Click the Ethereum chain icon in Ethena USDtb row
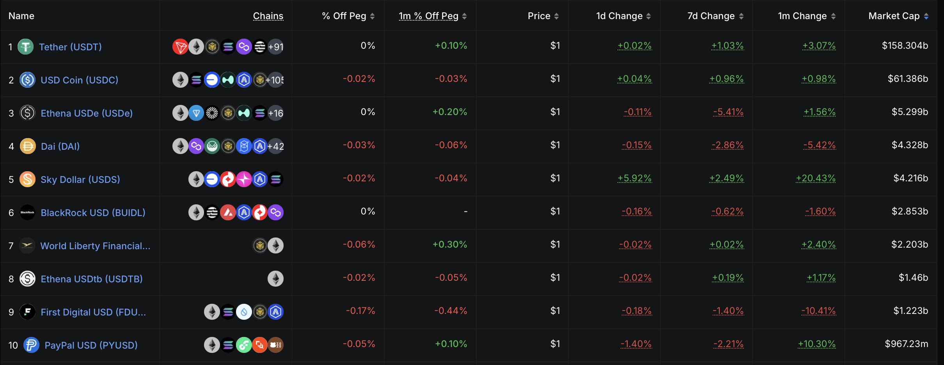The width and height of the screenshot is (944, 365). point(275,279)
